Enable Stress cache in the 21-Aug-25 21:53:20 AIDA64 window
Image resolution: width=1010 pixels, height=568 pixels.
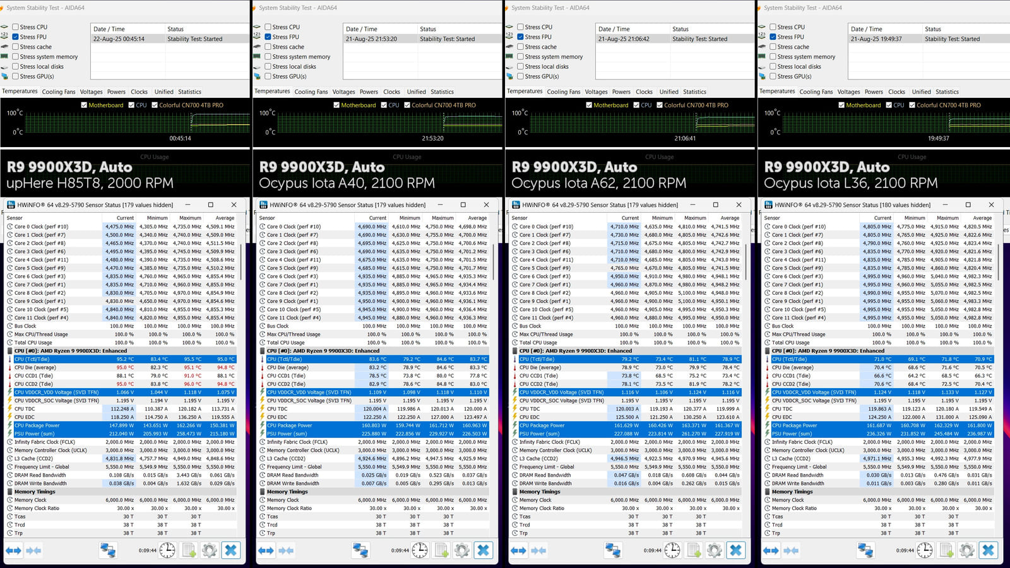(267, 47)
